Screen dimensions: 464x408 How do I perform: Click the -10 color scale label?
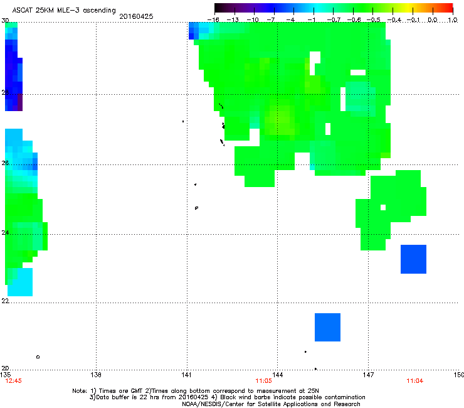coord(253,20)
